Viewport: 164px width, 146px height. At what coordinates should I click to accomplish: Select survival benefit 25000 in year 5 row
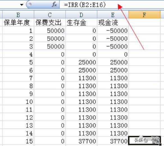[81, 62]
